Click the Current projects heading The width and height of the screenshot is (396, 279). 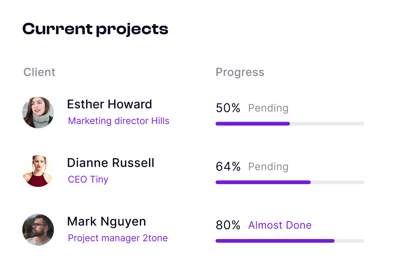click(x=95, y=29)
